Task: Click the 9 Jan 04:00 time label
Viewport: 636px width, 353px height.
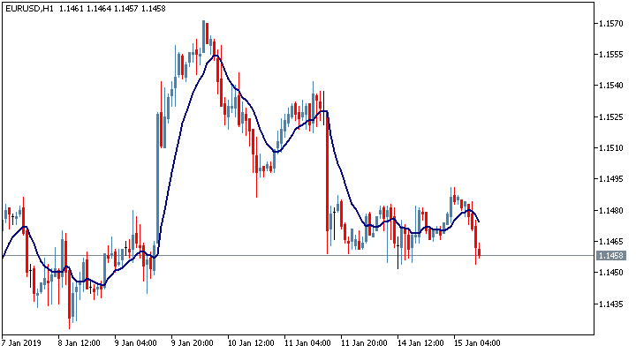Action: pyautogui.click(x=135, y=343)
